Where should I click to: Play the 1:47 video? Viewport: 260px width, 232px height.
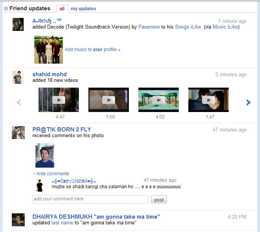(x=209, y=100)
